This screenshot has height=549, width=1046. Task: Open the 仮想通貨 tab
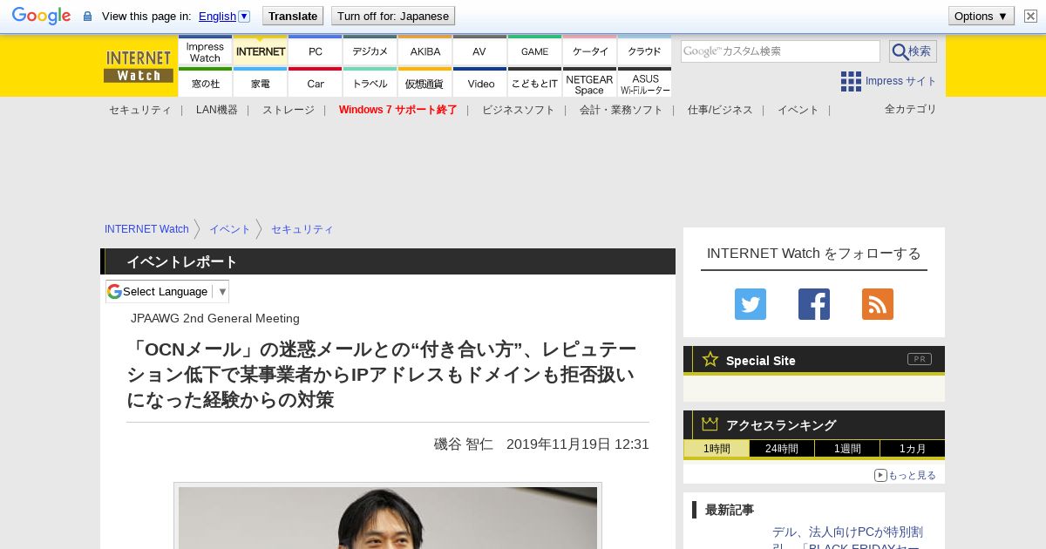(425, 83)
